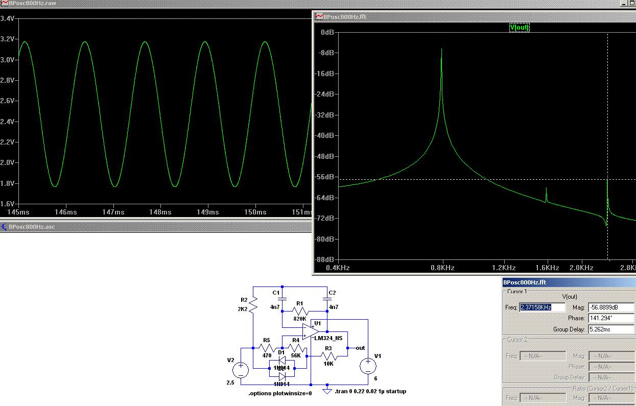The width and height of the screenshot is (636, 406).
Task: Click the Group Delay field showing 5.262ms
Action: point(611,329)
